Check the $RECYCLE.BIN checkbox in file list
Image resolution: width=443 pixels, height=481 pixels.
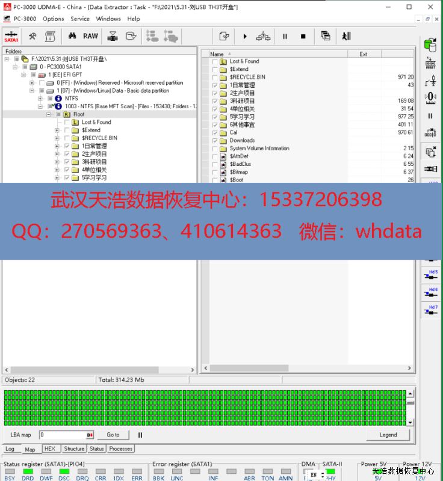[x=215, y=77]
